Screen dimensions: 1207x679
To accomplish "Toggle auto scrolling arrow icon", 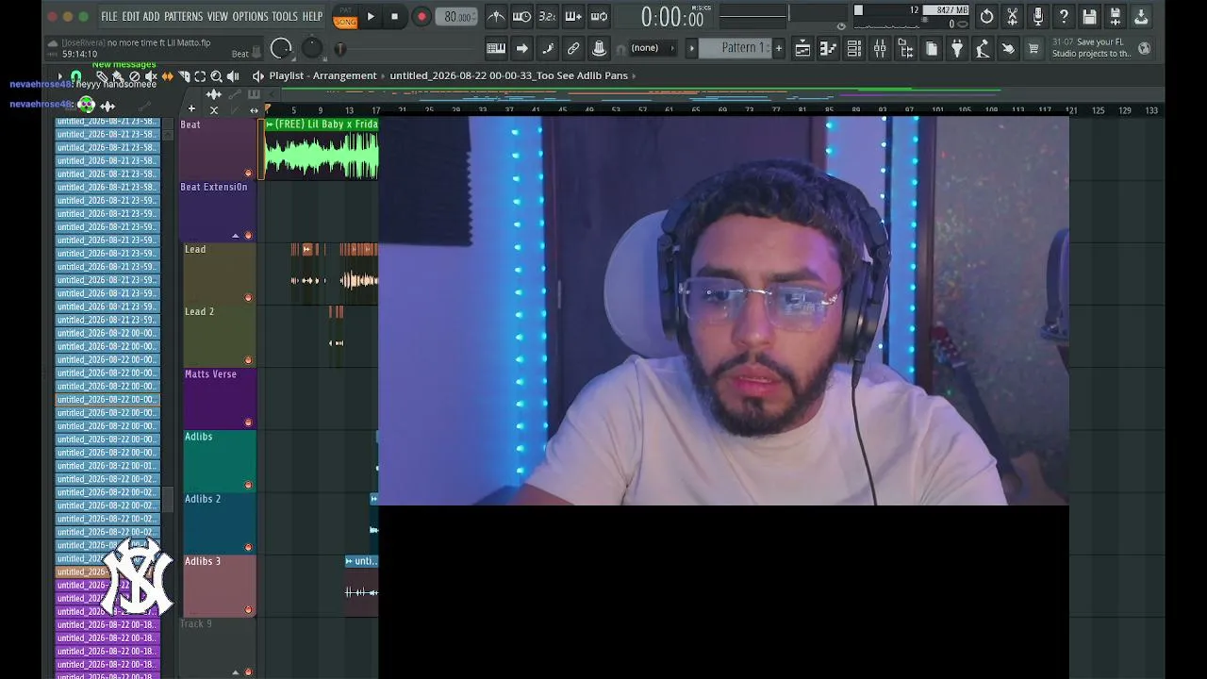I will point(521,48).
